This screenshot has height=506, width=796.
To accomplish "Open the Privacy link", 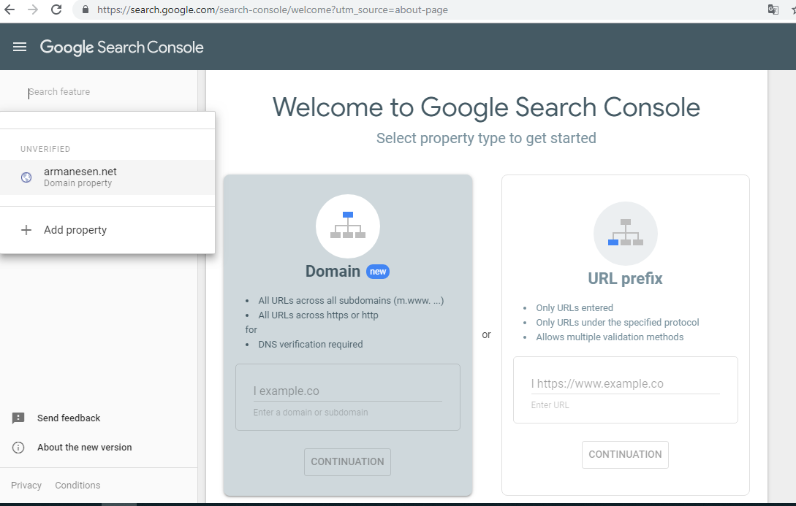I will (26, 486).
